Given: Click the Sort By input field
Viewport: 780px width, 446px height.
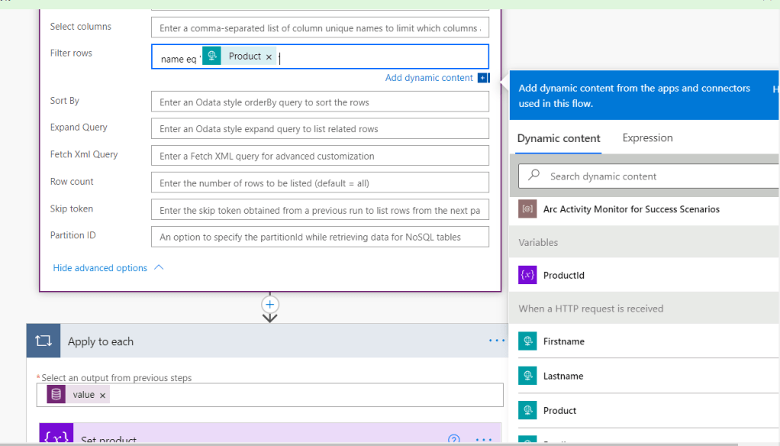Looking at the screenshot, I should point(320,102).
